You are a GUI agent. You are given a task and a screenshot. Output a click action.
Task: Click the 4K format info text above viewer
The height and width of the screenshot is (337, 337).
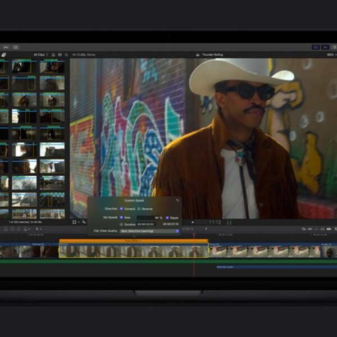[x=84, y=55]
